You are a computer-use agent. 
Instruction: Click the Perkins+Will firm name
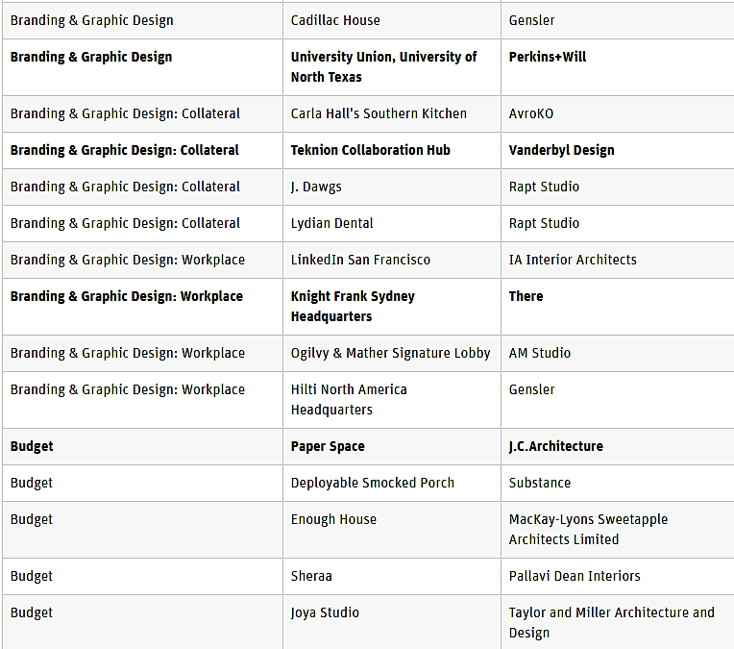tap(548, 57)
